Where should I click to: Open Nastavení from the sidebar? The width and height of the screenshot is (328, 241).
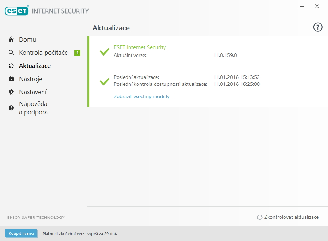(x=32, y=92)
